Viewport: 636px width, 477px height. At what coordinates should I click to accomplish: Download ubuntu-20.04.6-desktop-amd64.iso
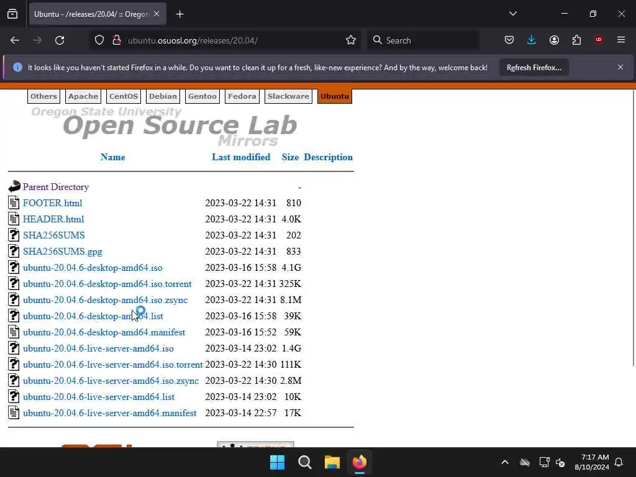tap(93, 268)
